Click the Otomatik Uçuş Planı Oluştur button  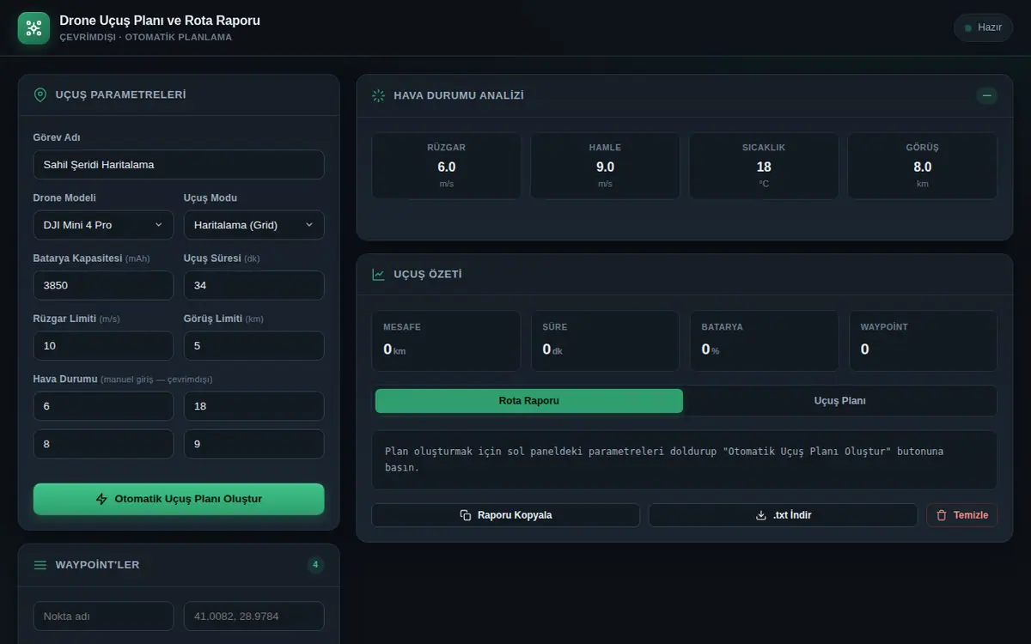point(179,499)
